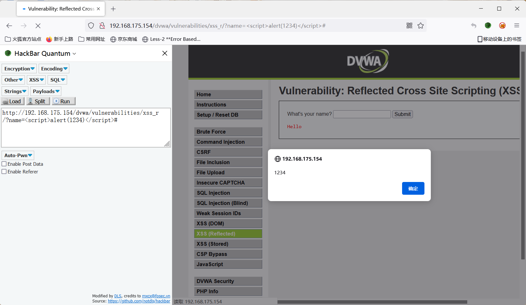Open Weak Session IDs page
The height and width of the screenshot is (305, 526).
228,213
